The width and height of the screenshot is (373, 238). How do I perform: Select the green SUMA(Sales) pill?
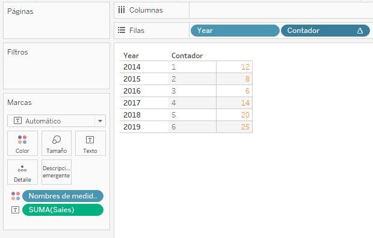(x=63, y=210)
